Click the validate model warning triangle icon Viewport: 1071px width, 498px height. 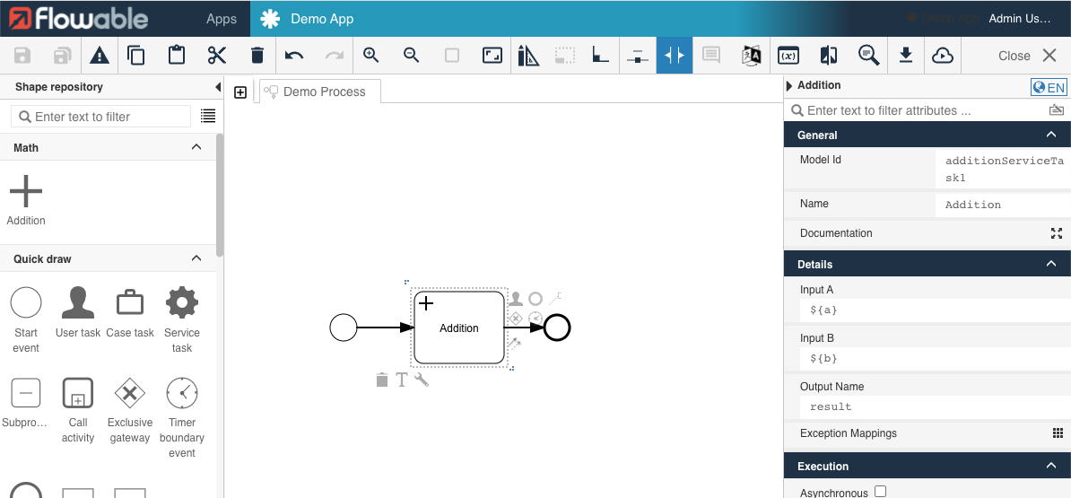click(100, 56)
